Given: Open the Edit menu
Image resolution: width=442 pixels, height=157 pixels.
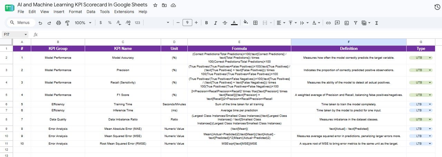Looking at the screenshot, I should click(x=32, y=11).
